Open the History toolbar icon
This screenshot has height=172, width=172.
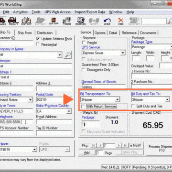pos(26,21)
